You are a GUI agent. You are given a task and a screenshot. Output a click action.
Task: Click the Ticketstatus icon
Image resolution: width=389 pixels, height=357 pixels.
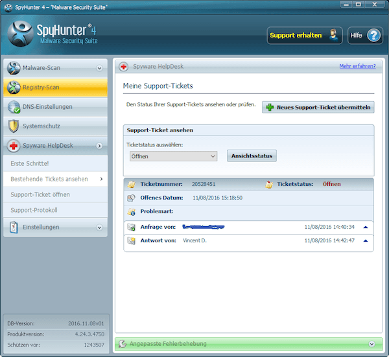(x=269, y=184)
